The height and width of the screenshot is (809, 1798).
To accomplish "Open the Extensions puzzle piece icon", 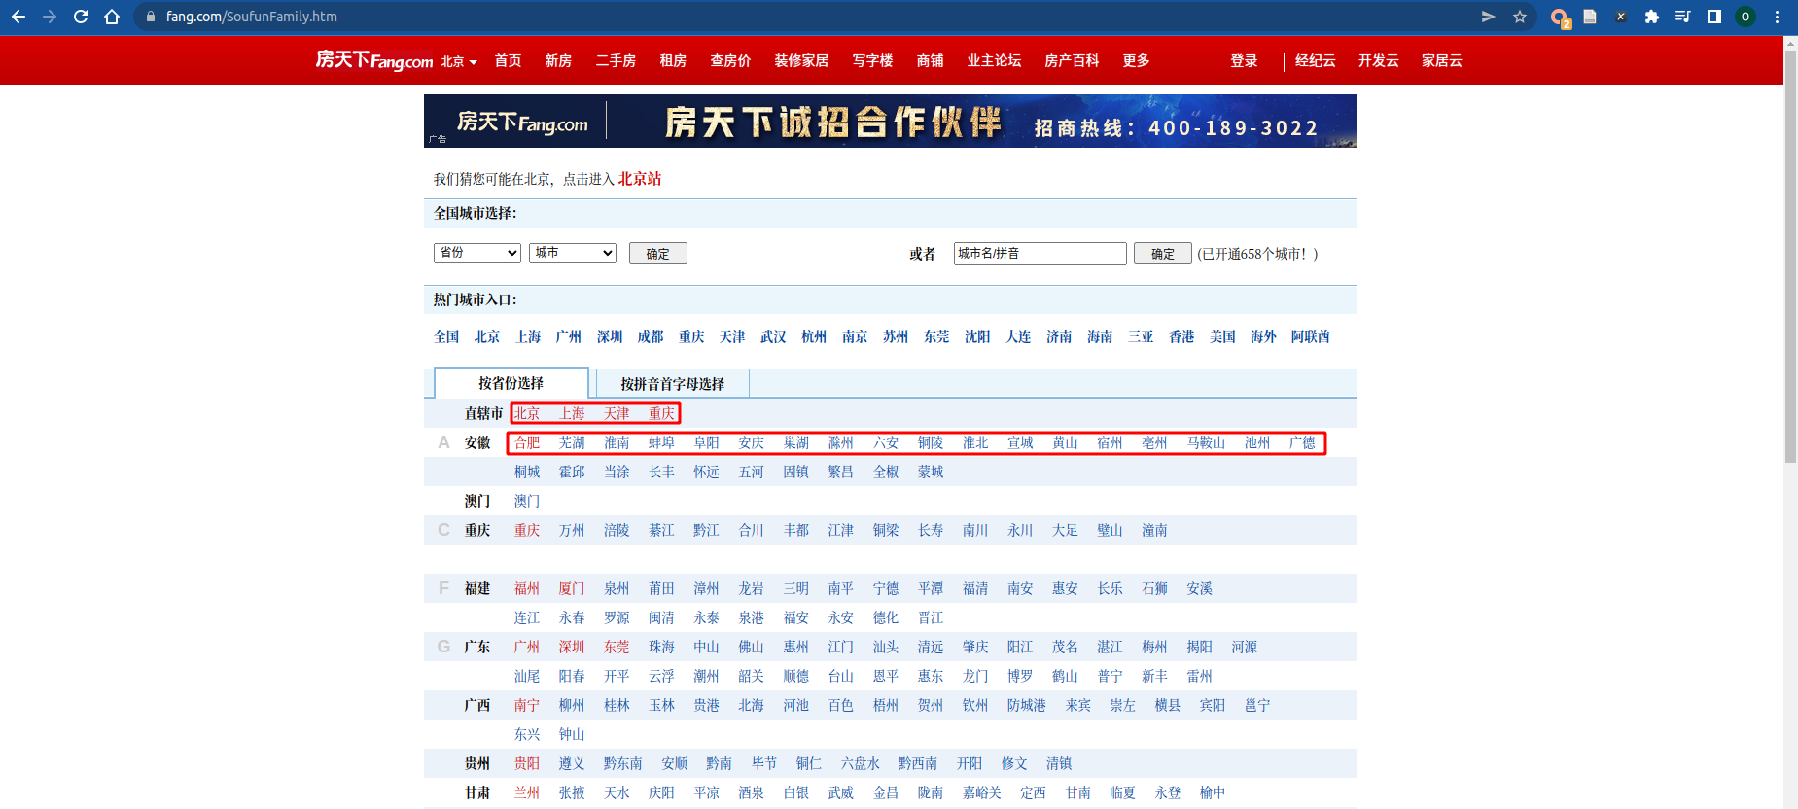I will pos(1651,17).
